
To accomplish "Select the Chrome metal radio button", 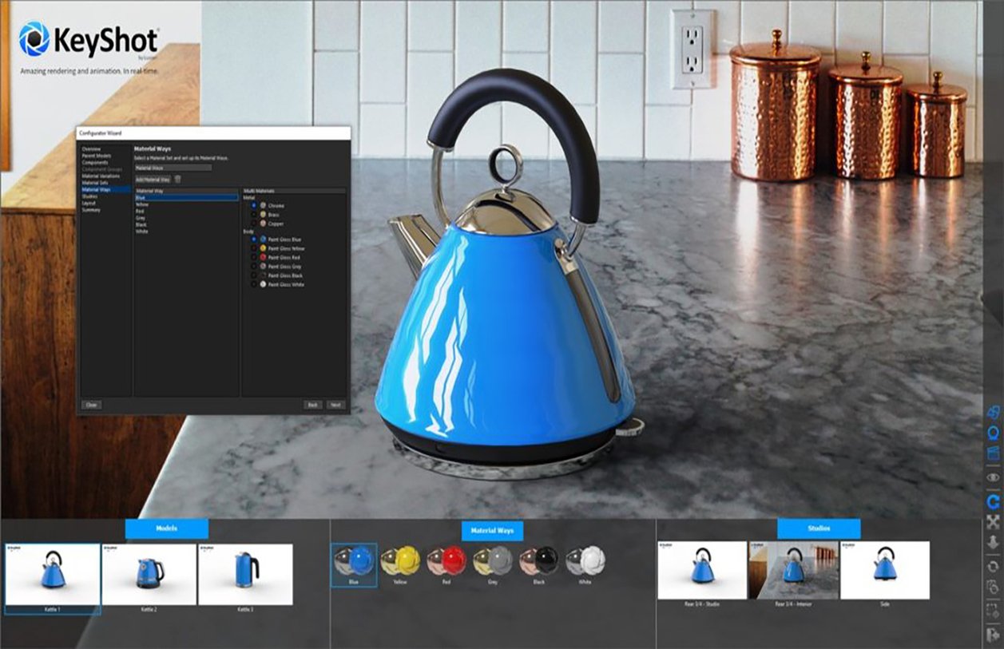I will click(254, 204).
